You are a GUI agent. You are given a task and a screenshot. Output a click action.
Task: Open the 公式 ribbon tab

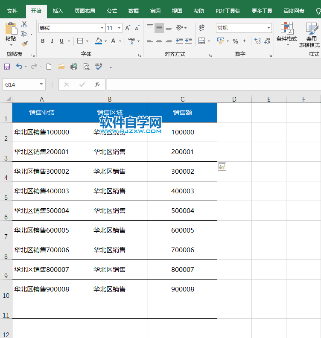coord(112,11)
